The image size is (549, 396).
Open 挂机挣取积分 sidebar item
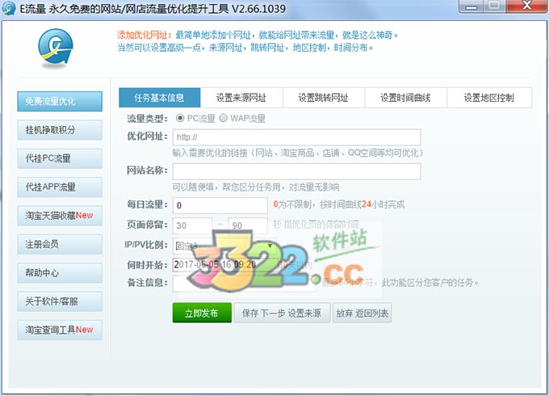[60, 130]
